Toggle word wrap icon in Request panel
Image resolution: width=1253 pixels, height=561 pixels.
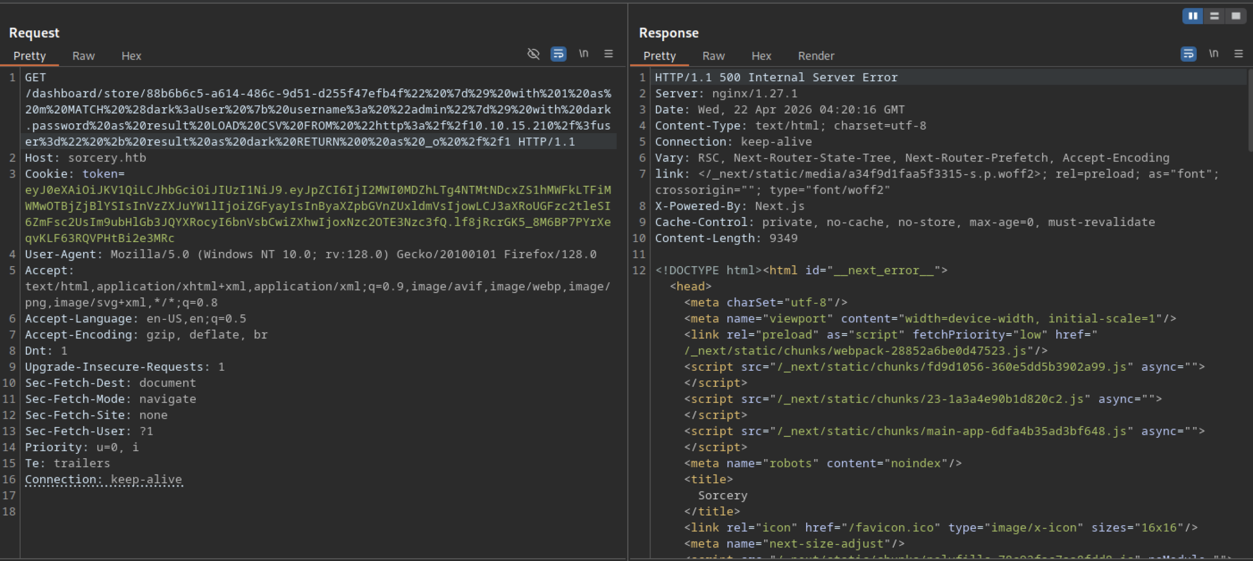558,54
